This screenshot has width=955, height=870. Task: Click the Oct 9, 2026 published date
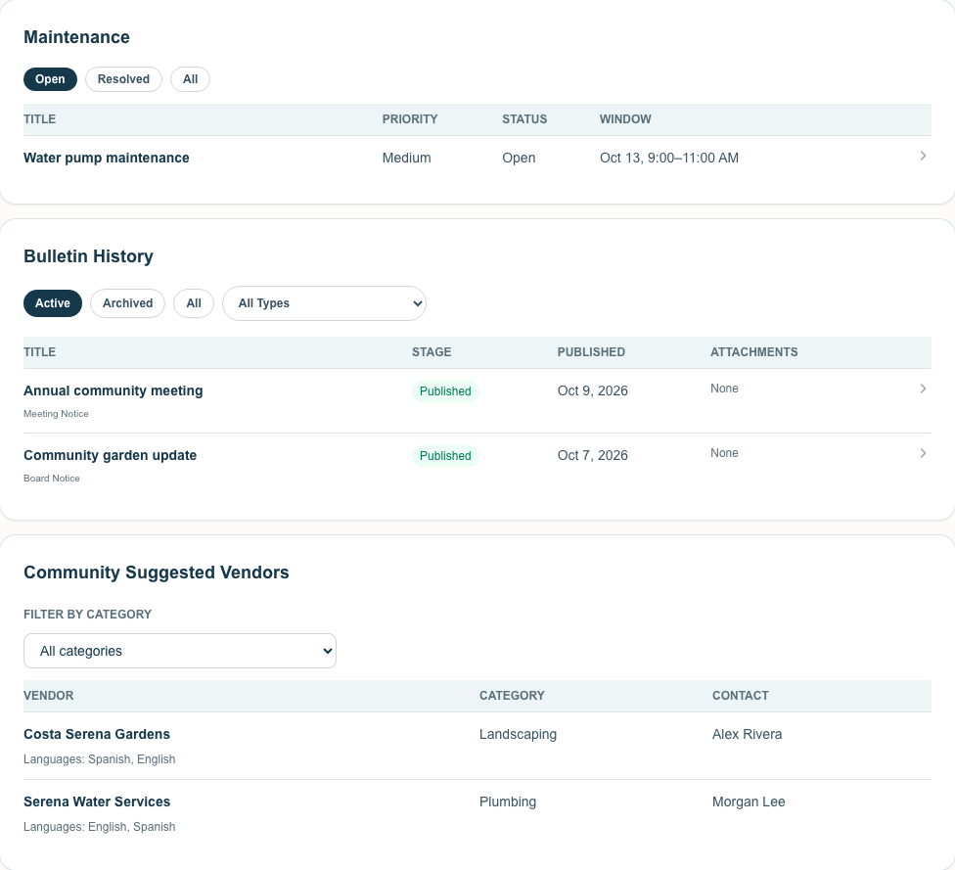coord(593,390)
